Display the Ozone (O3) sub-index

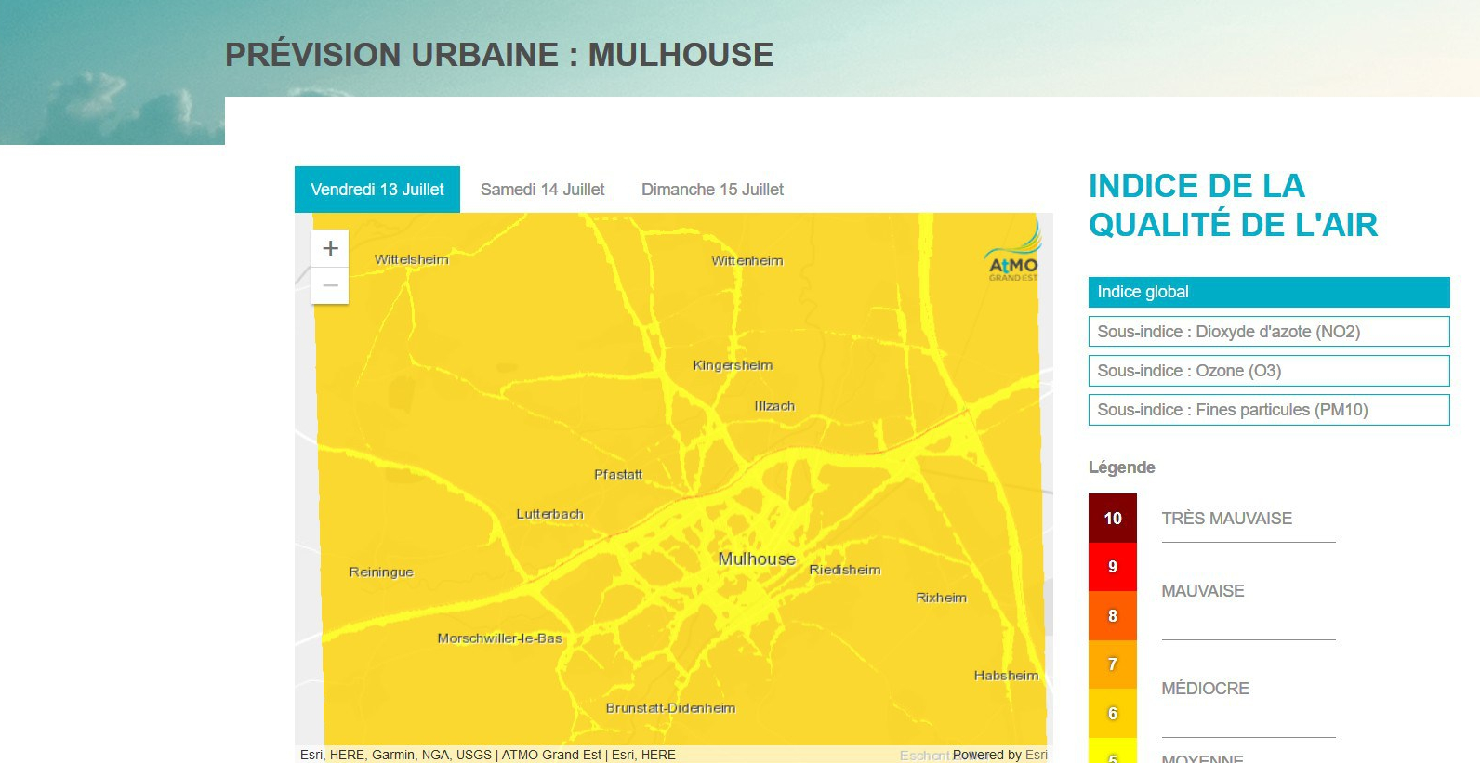pos(1268,371)
